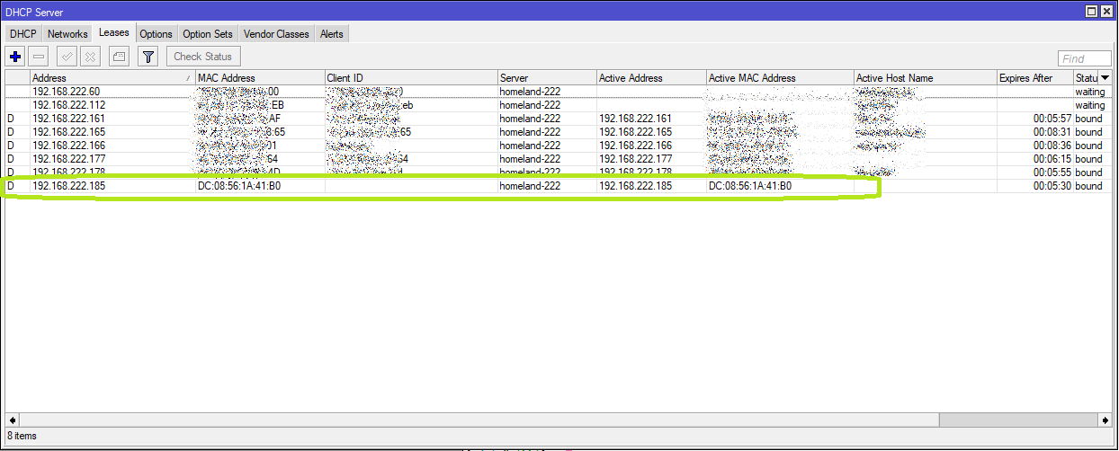Click homeland-222 server cell in 192.168.222.60 row
Image resolution: width=1119 pixels, height=451 pixels.
click(530, 92)
